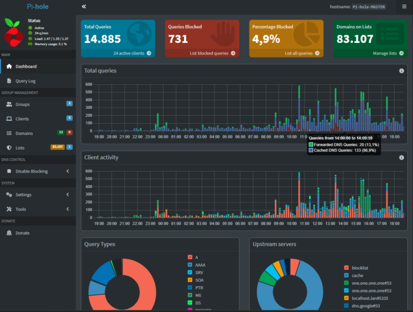
Task: Click the Donate icon
Action: pyautogui.click(x=9, y=233)
